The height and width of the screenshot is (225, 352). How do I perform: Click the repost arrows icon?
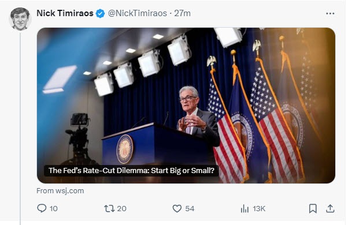[109, 208]
